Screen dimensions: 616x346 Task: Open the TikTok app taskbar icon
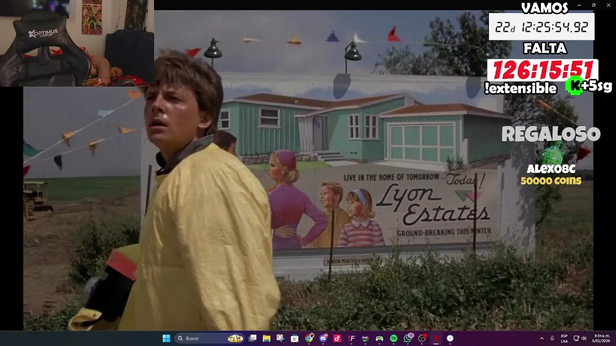point(337,338)
